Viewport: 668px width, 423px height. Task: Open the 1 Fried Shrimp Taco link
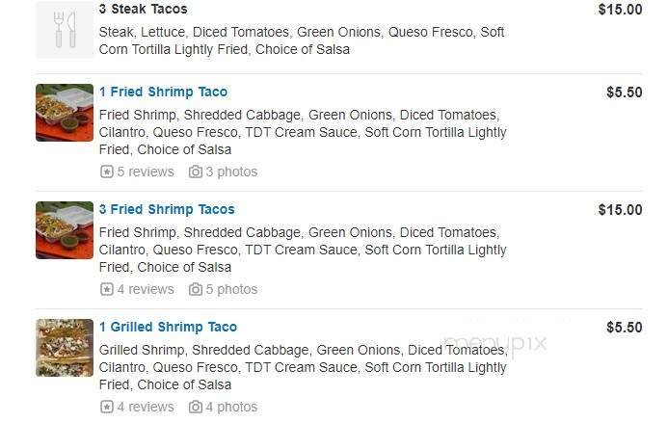coord(163,93)
